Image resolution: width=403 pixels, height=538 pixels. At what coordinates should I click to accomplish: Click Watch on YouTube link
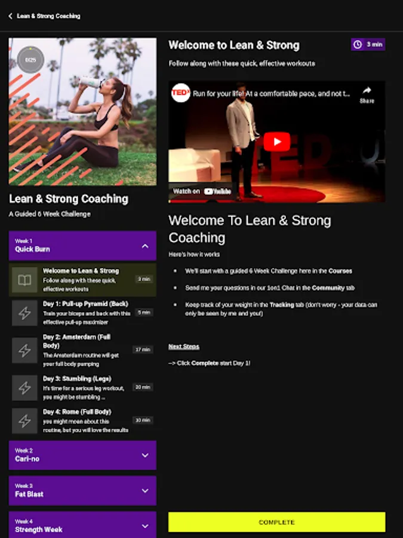point(202,191)
